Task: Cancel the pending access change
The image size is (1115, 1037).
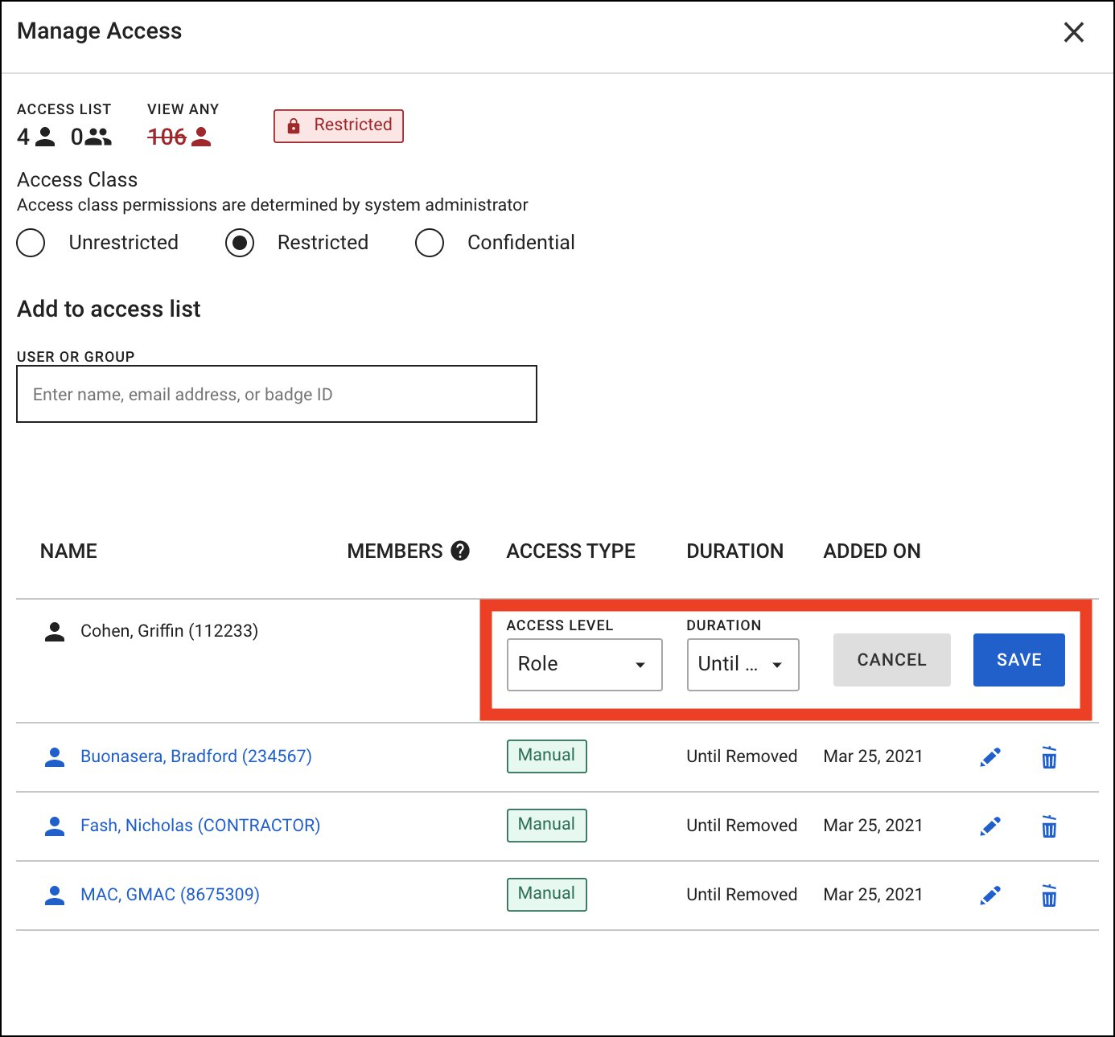Action: click(891, 660)
